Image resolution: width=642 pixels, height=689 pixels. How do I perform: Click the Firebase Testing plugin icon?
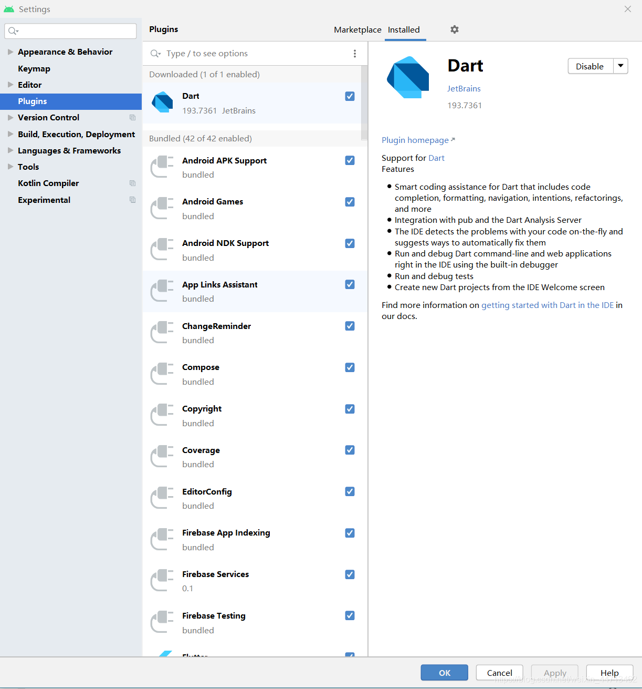(162, 622)
